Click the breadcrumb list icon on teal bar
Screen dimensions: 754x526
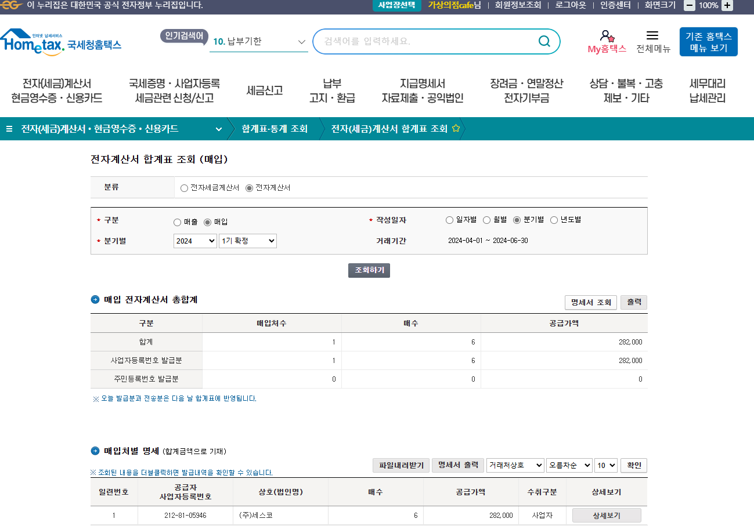(x=9, y=129)
